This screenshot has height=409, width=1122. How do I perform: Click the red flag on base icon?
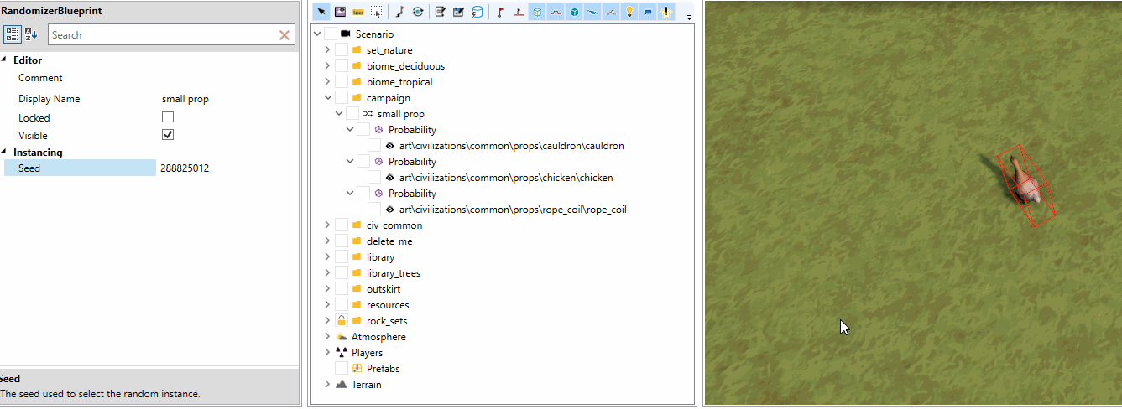coord(519,12)
